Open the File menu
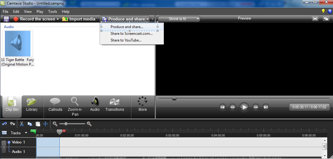333x159 pixels. point(5,12)
